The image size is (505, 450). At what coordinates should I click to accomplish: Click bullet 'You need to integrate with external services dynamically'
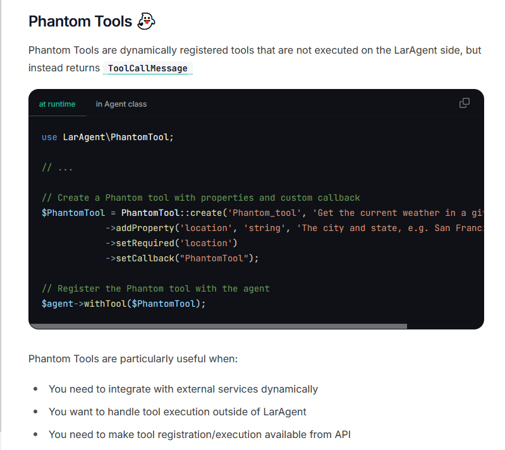point(183,389)
